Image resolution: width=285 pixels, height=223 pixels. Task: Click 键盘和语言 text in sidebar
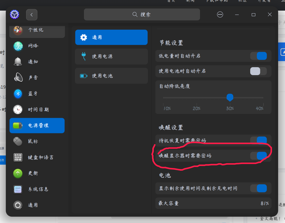pyautogui.click(x=41, y=157)
